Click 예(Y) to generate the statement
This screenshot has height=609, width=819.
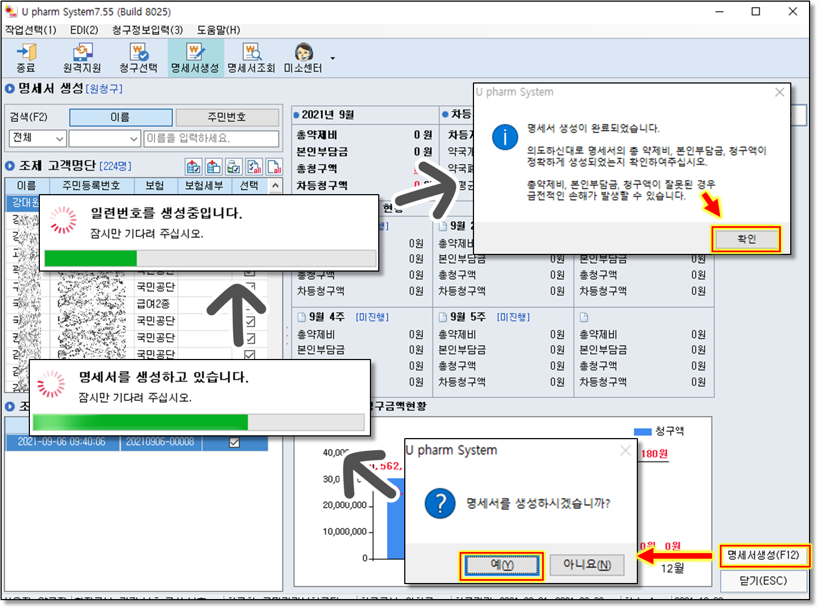pos(502,565)
